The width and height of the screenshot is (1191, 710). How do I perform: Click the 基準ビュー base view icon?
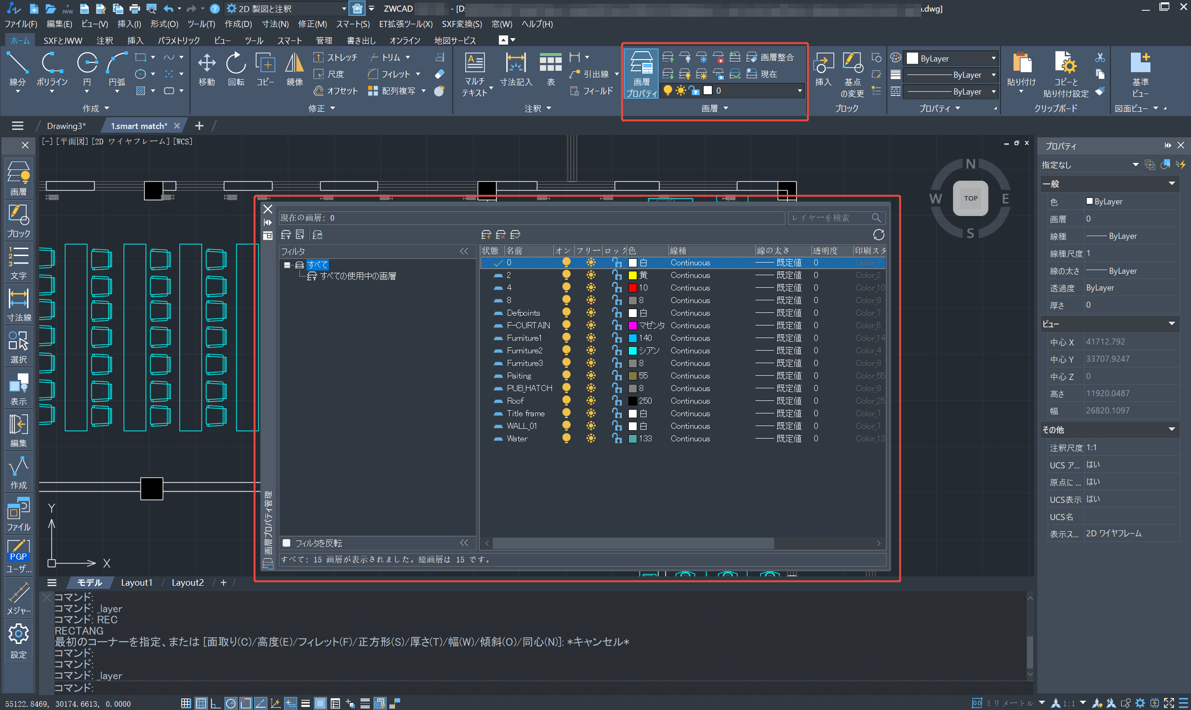tap(1140, 74)
